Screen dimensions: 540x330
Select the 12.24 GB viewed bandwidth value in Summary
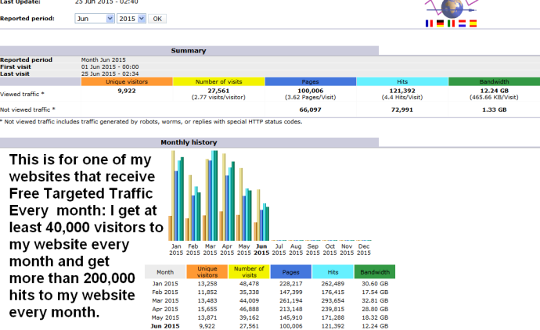[x=494, y=91]
